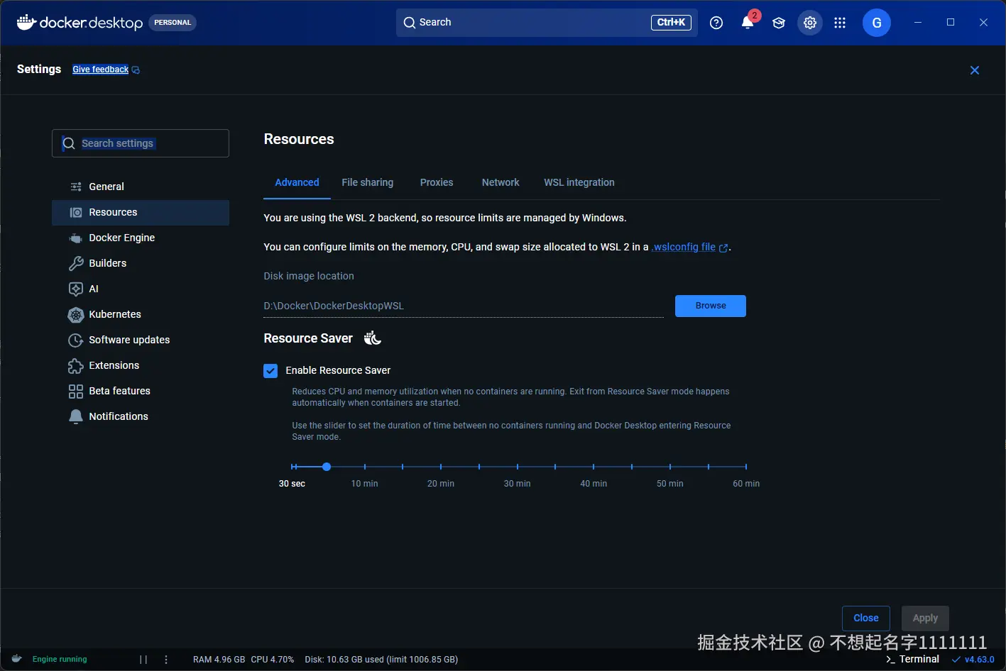Focus the Search settings field
Viewport: 1006px width, 671px height.
click(x=141, y=143)
